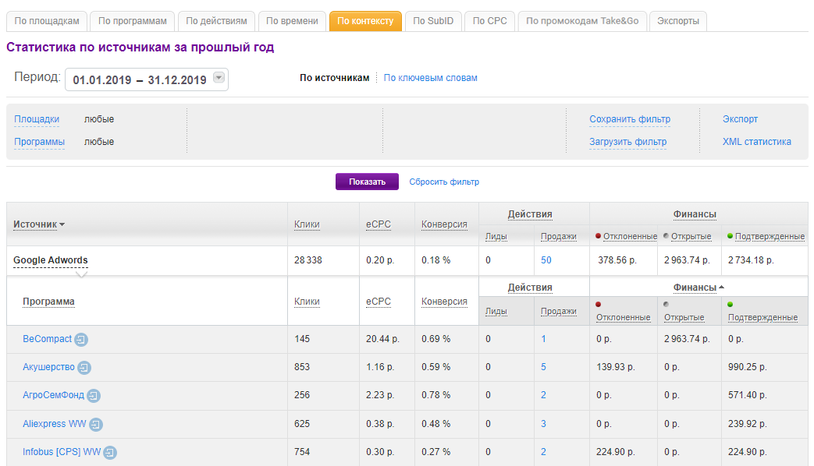This screenshot has width=814, height=466.
Task: Click the icon next to Infobus [CPS] WW
Action: point(110,453)
